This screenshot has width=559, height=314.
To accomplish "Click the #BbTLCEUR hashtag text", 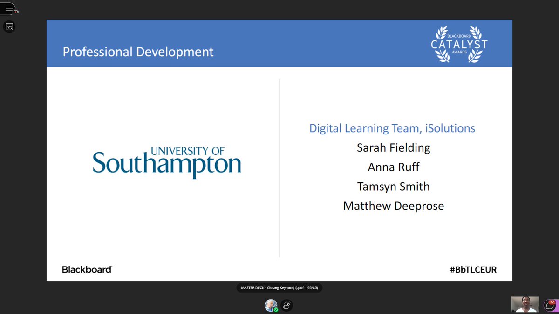I will 473,269.
